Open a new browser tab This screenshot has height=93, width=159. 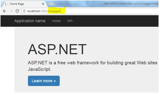[51, 4]
